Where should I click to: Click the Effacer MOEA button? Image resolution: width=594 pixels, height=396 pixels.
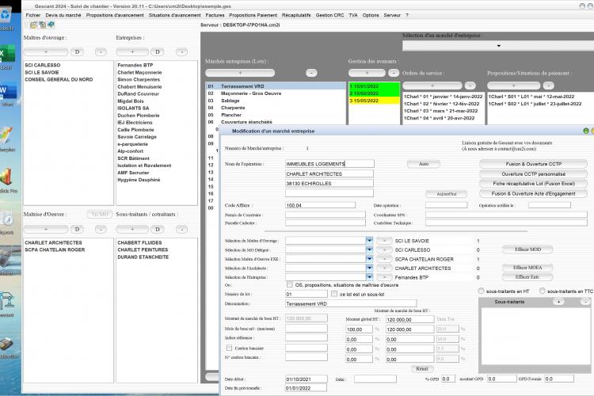point(527,268)
